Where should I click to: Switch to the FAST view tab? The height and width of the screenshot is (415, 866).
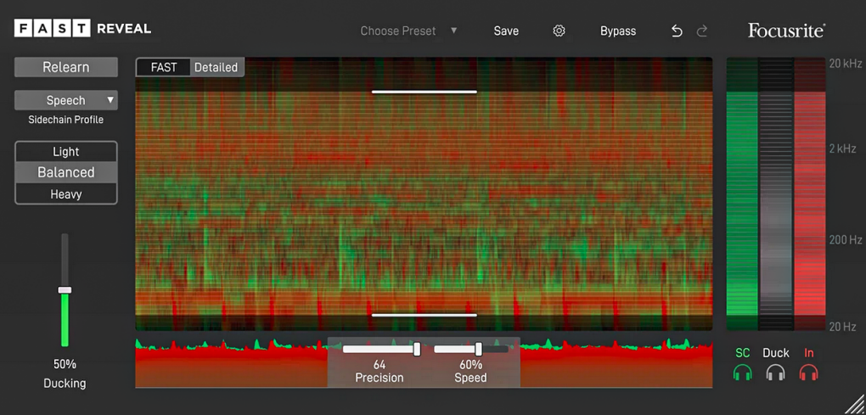pyautogui.click(x=164, y=67)
